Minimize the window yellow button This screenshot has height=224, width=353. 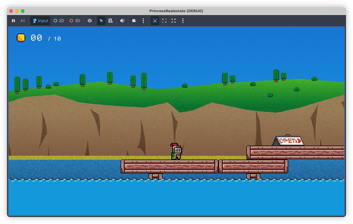(17, 11)
